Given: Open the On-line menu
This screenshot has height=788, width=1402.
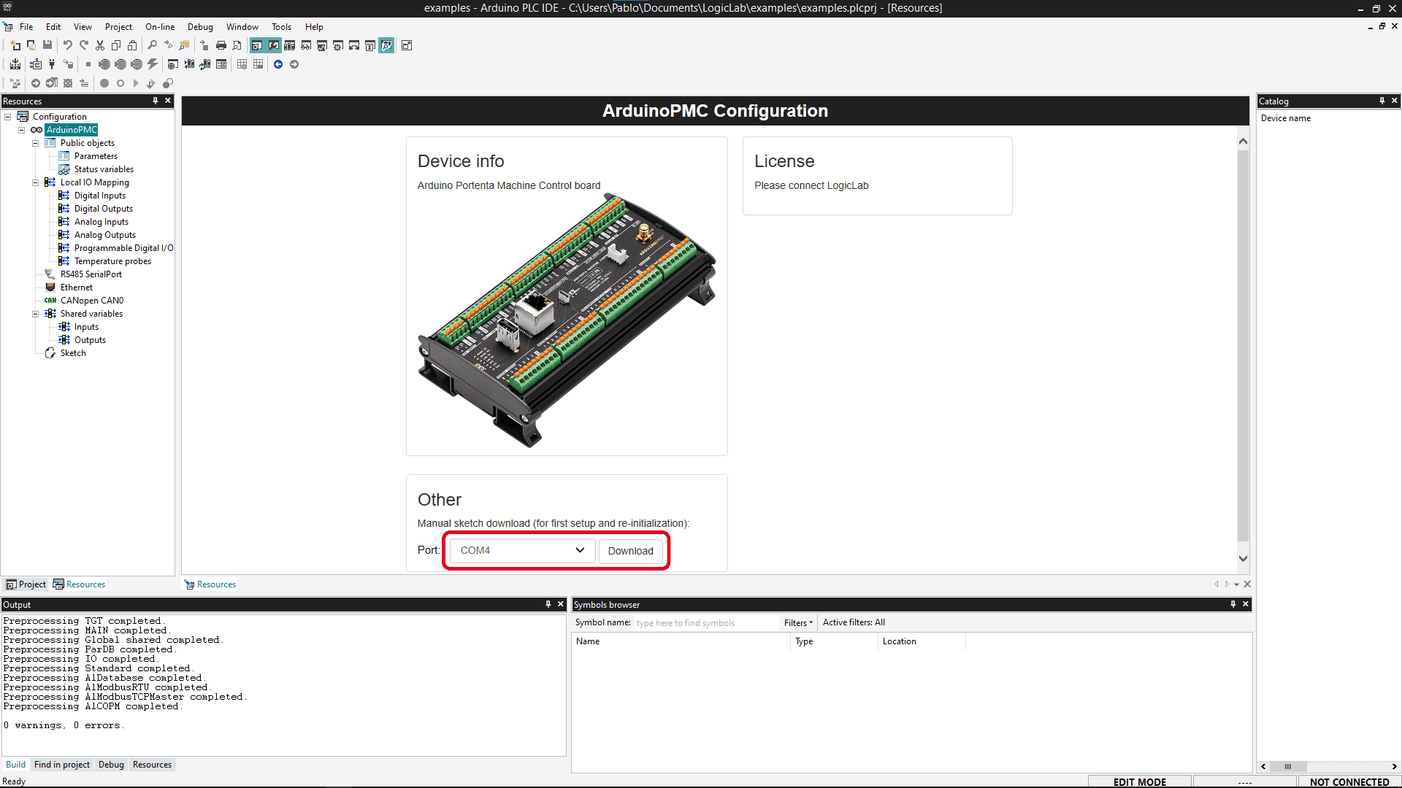Looking at the screenshot, I should point(159,27).
